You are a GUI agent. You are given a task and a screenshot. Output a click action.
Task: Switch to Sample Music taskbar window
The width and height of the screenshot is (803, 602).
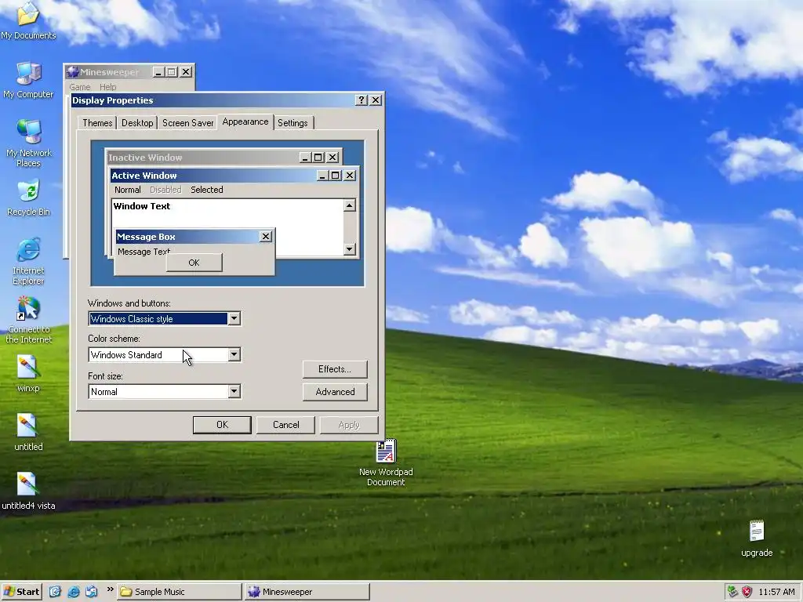(x=180, y=592)
